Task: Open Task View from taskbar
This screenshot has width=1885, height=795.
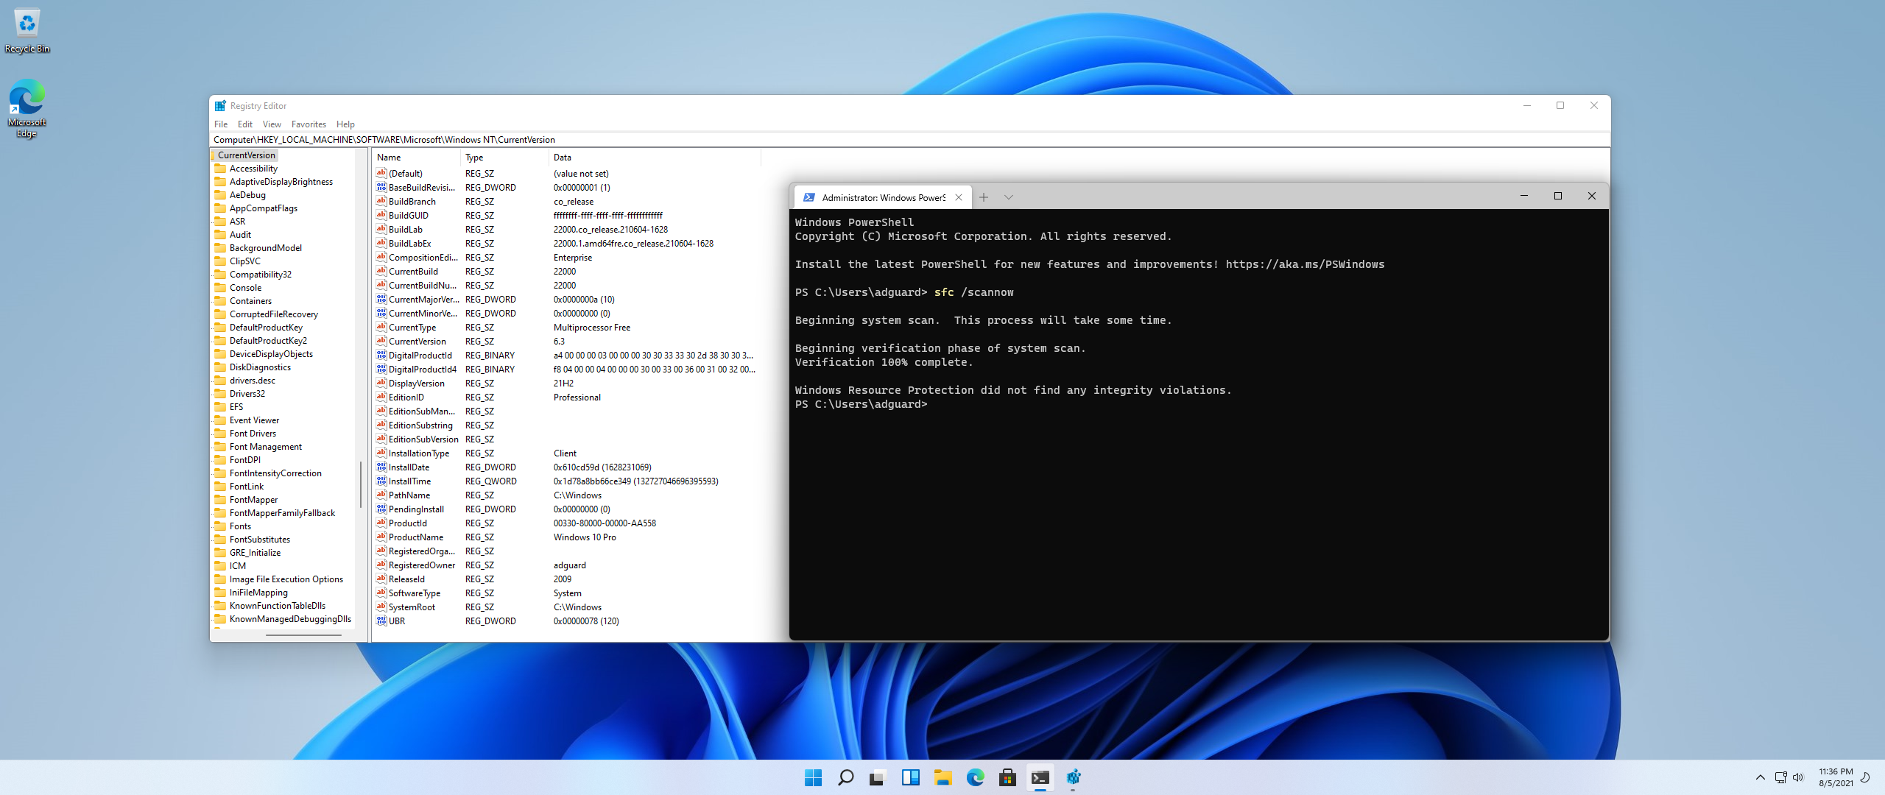Action: (878, 777)
